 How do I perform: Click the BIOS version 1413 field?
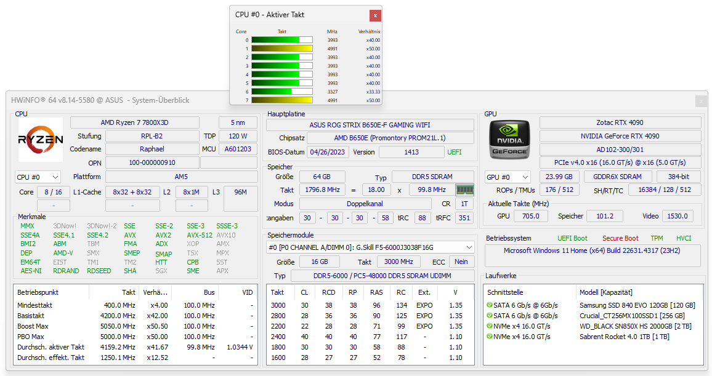(411, 152)
